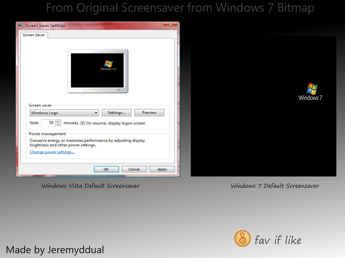Open the Windows Logo screensaver dropdown
The image size is (345, 258).
pos(64,112)
